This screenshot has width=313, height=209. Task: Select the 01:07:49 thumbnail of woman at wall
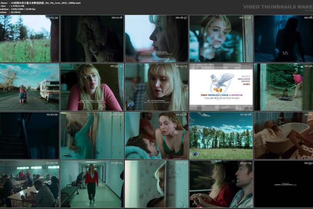tap(92, 136)
